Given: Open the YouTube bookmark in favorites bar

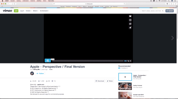Looking at the screenshot, I should tap(107, 7).
